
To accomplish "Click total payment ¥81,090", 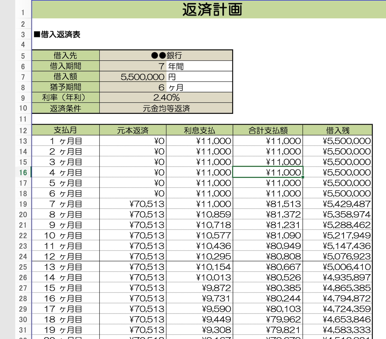I will pos(268,235).
